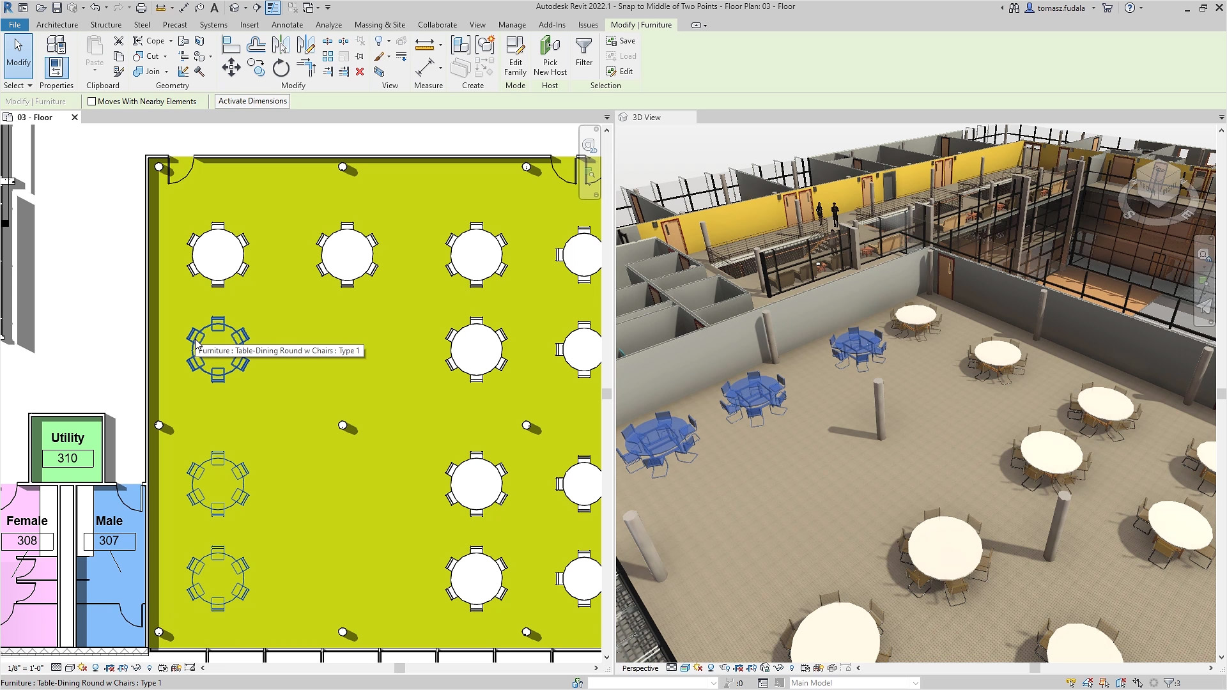Click floor plan horizontal scrollbar thumb

click(399, 668)
